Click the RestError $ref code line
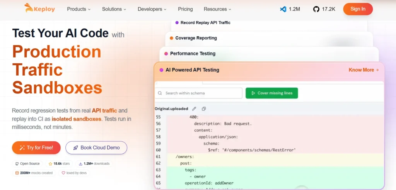Viewport: 396px width, 190px height. point(252,150)
